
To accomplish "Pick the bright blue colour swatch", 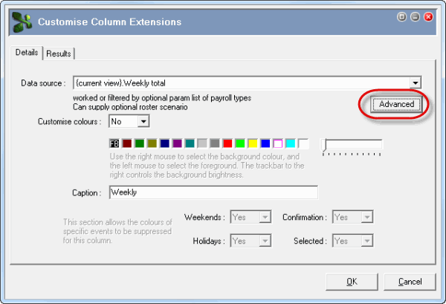I will 265,143.
